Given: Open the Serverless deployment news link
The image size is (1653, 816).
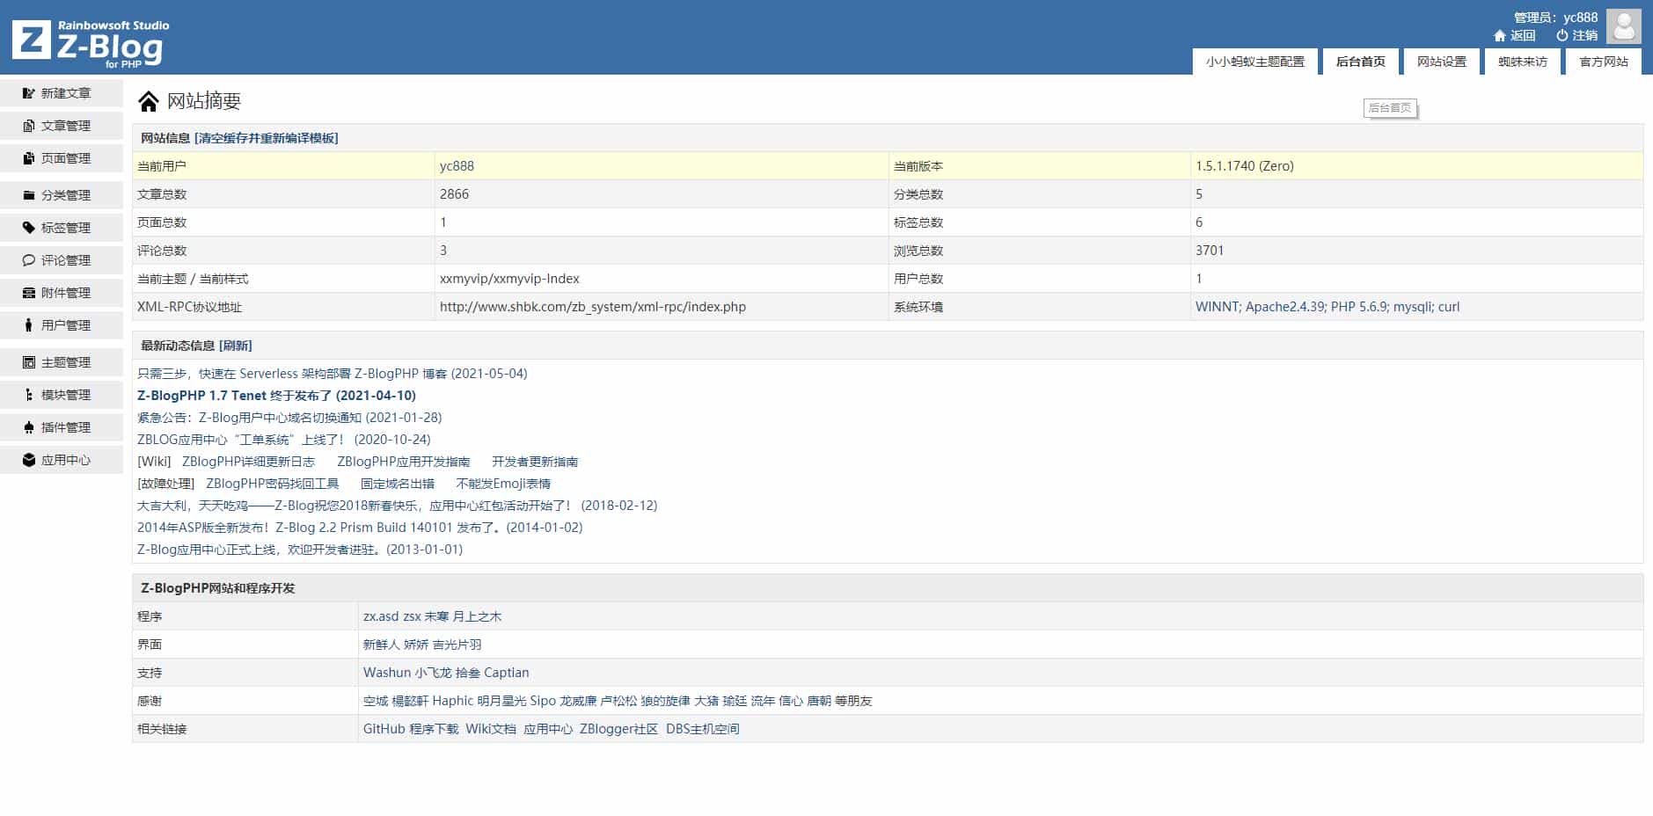Looking at the screenshot, I should [x=333, y=374].
